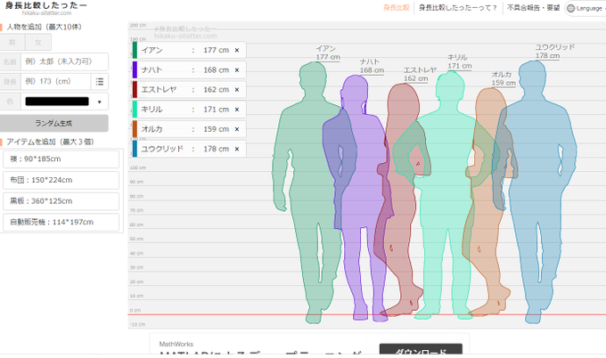The width and height of the screenshot is (606, 358).
Task: Click the 162 cm value in the list
Action: point(217,90)
